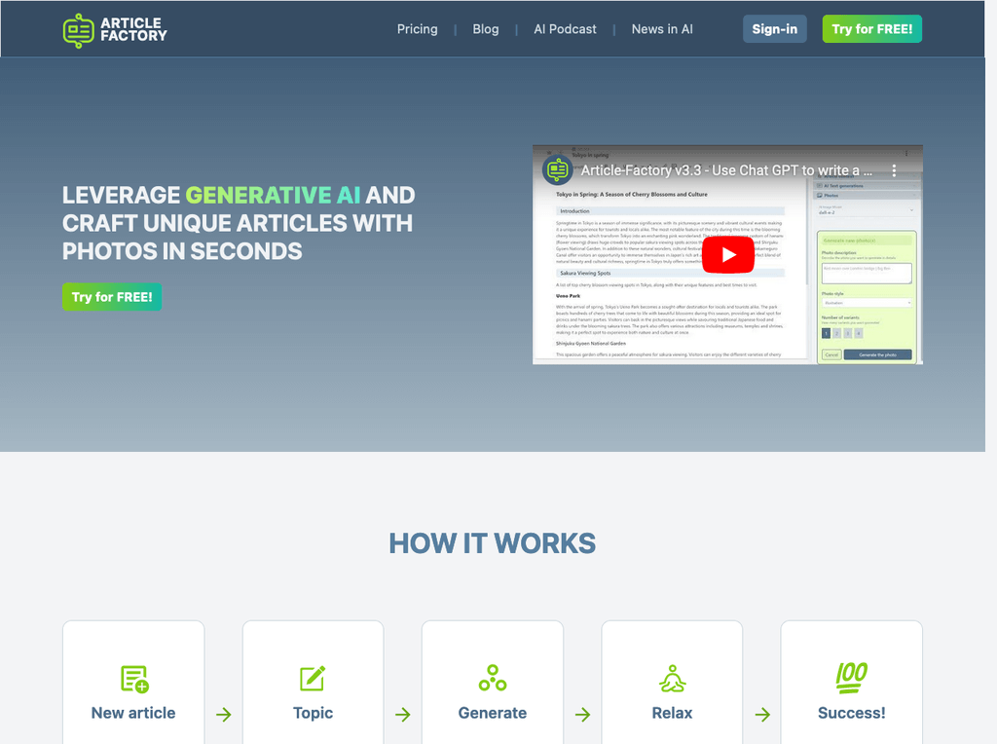Click the Success 100 icon

[851, 678]
